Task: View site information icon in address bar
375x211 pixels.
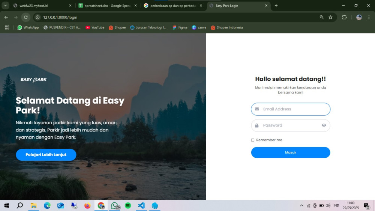Action: [37, 17]
